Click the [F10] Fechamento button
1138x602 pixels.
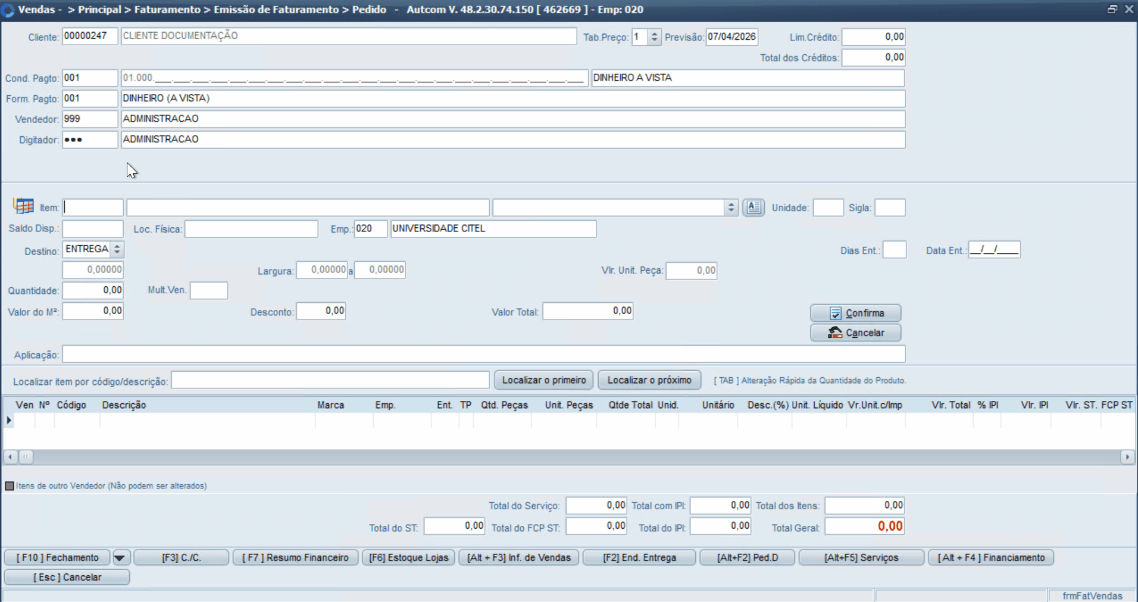pyautogui.click(x=57, y=558)
